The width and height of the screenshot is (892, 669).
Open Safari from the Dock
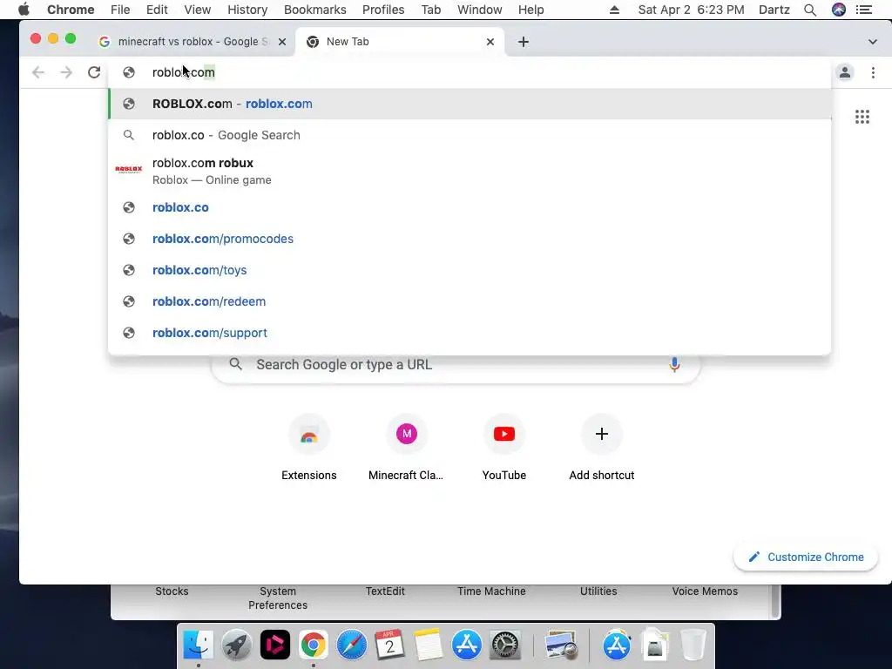pyautogui.click(x=352, y=645)
